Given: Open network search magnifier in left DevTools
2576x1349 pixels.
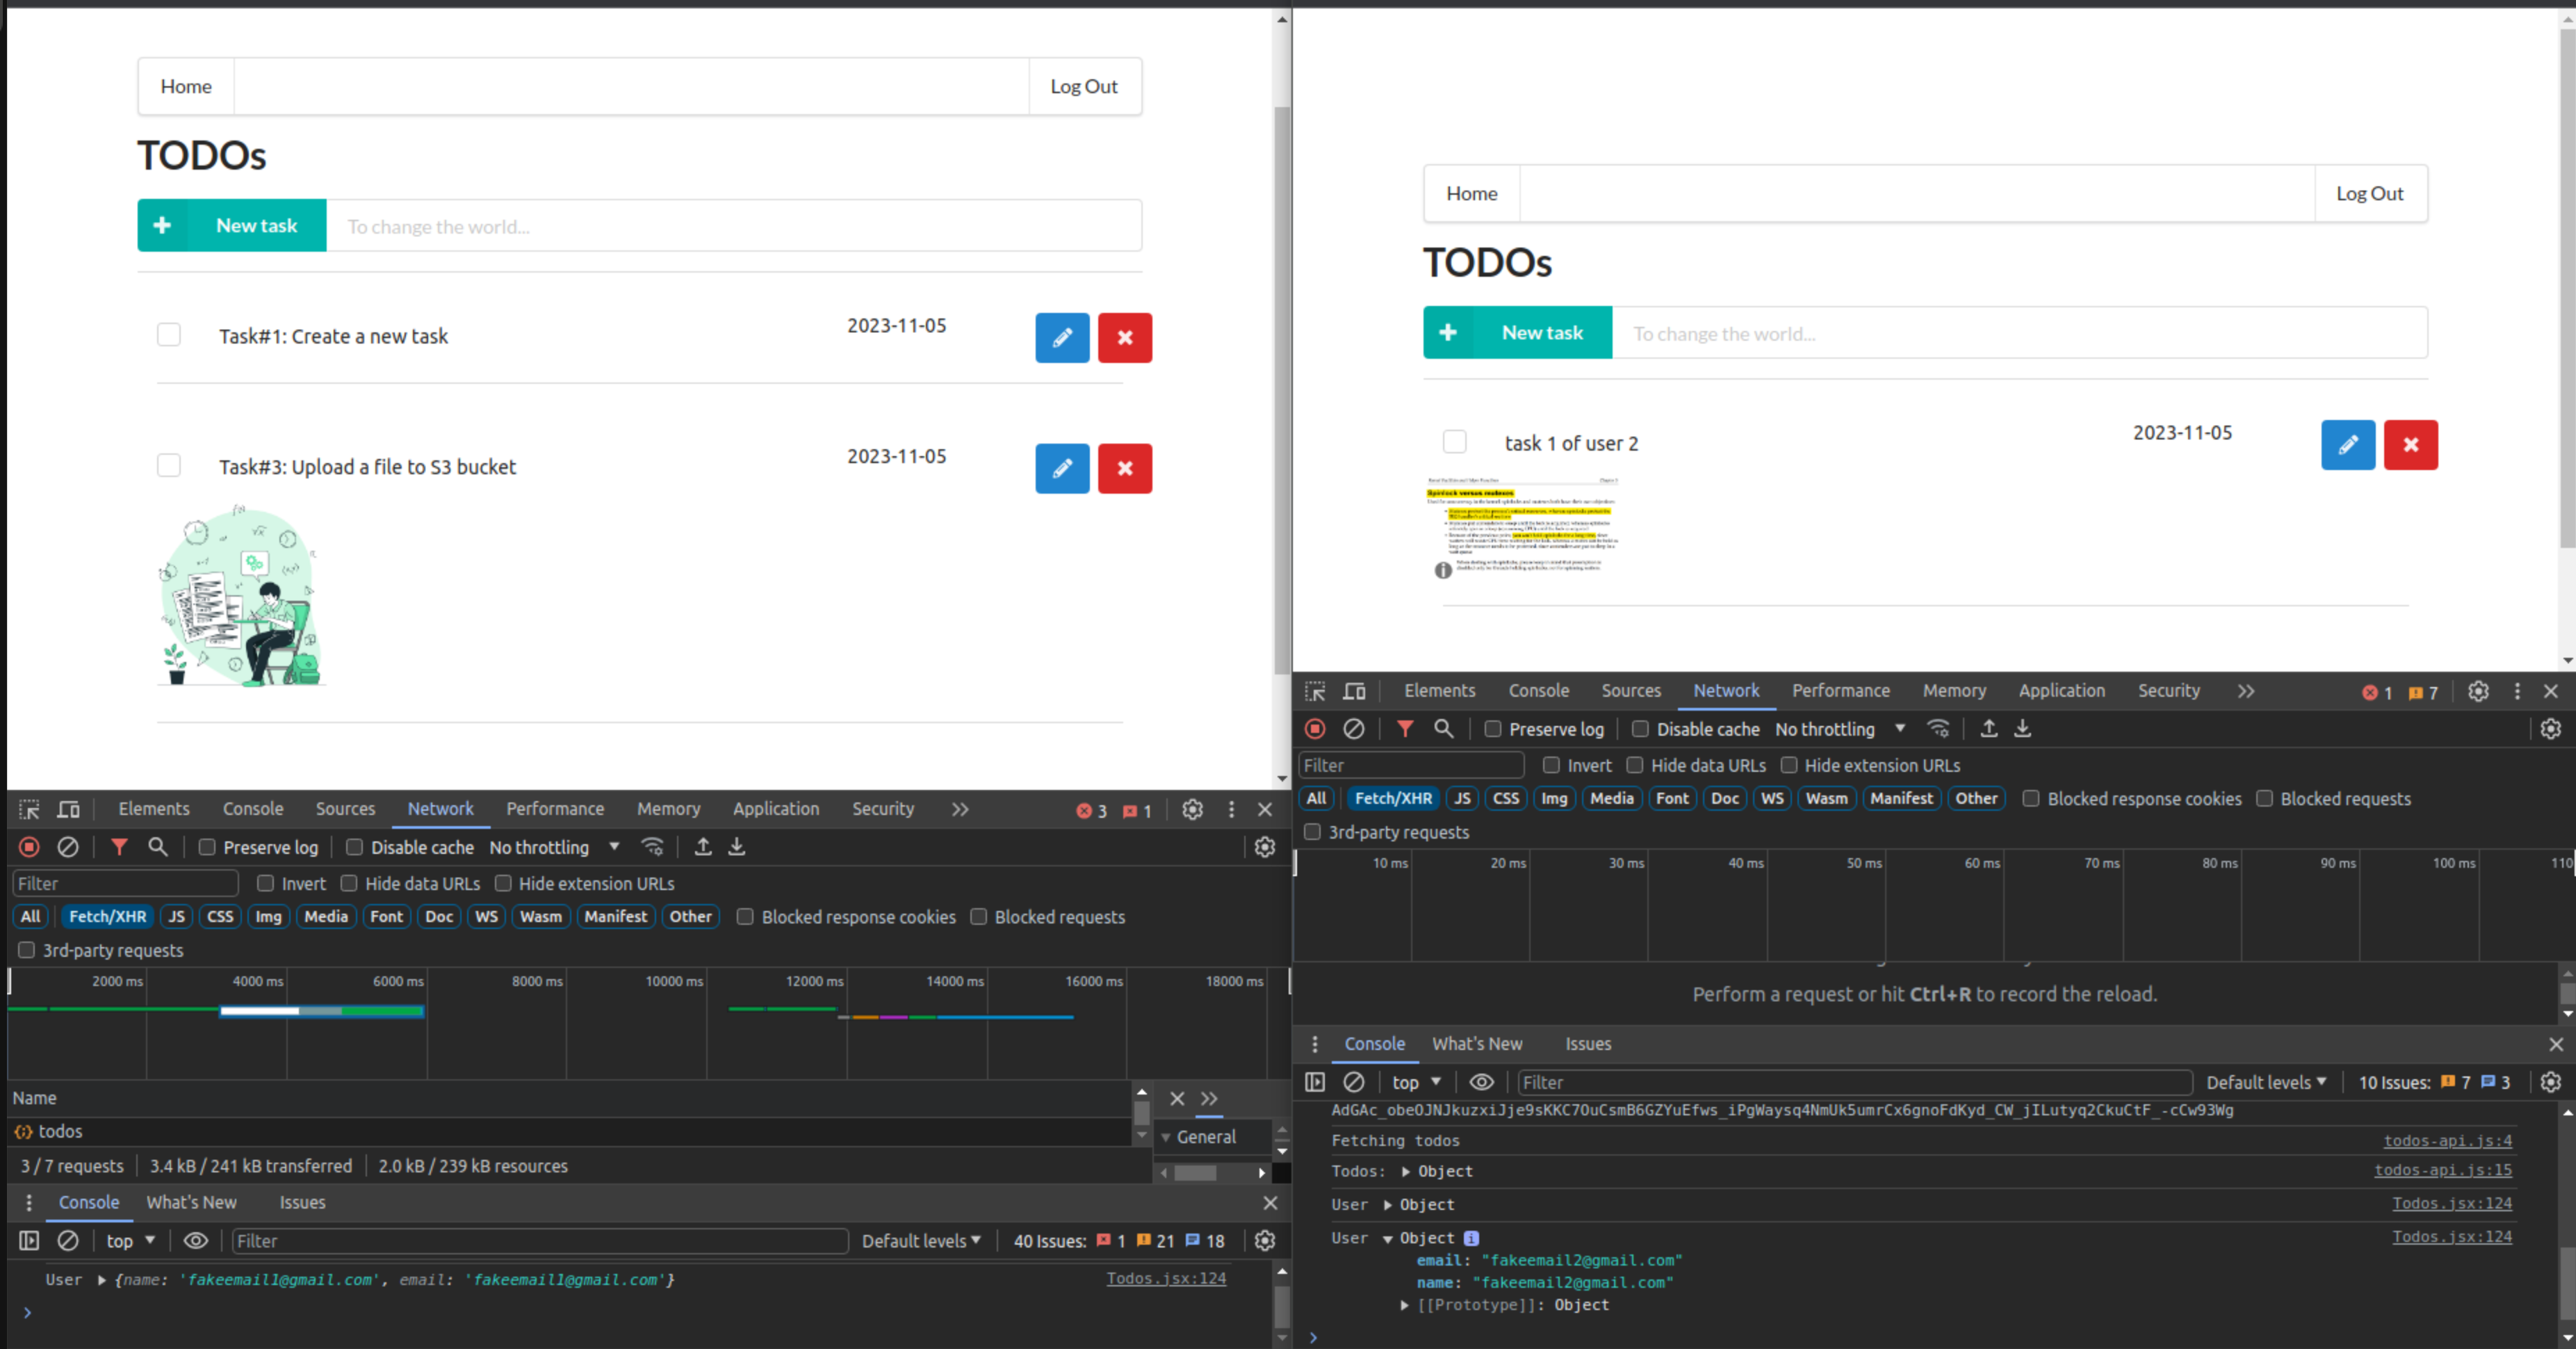Looking at the screenshot, I should [158, 848].
